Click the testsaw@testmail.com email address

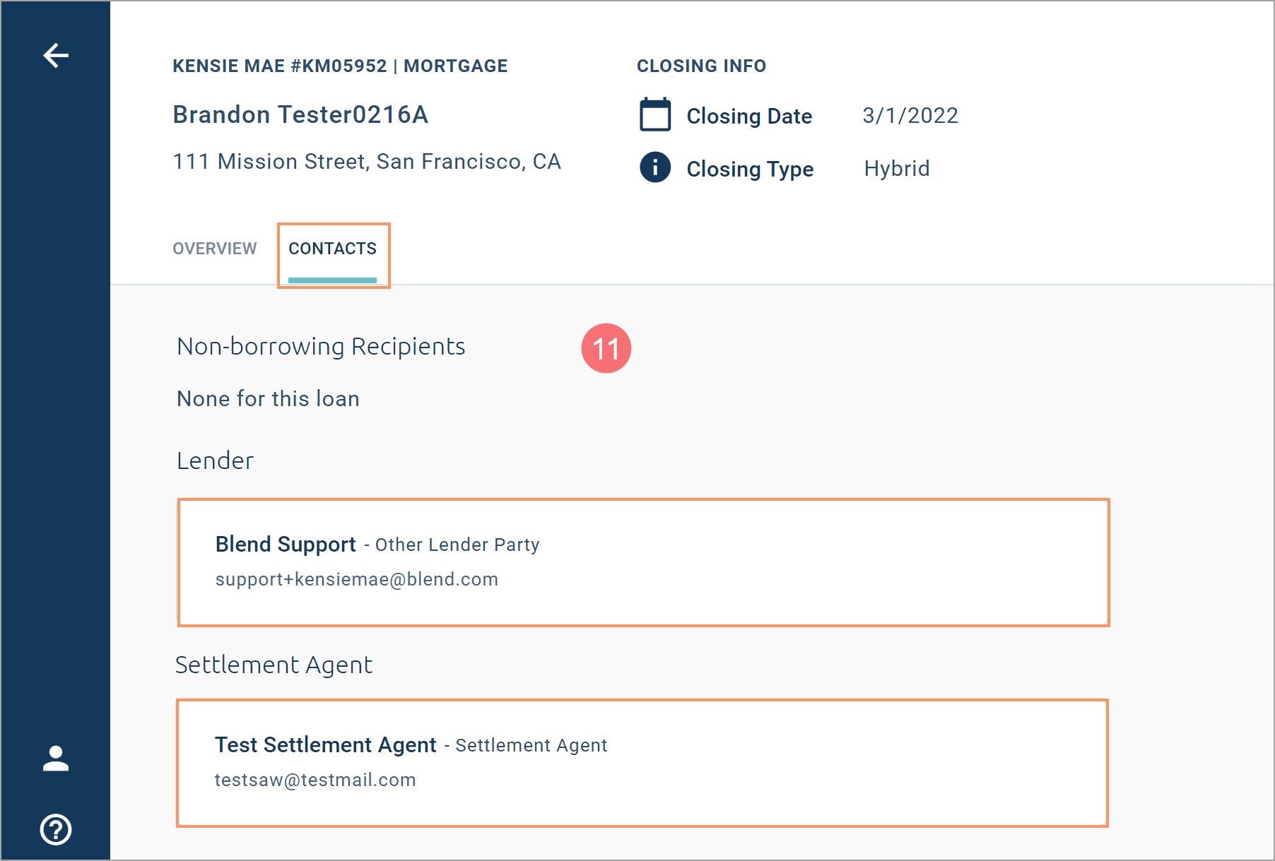point(315,780)
